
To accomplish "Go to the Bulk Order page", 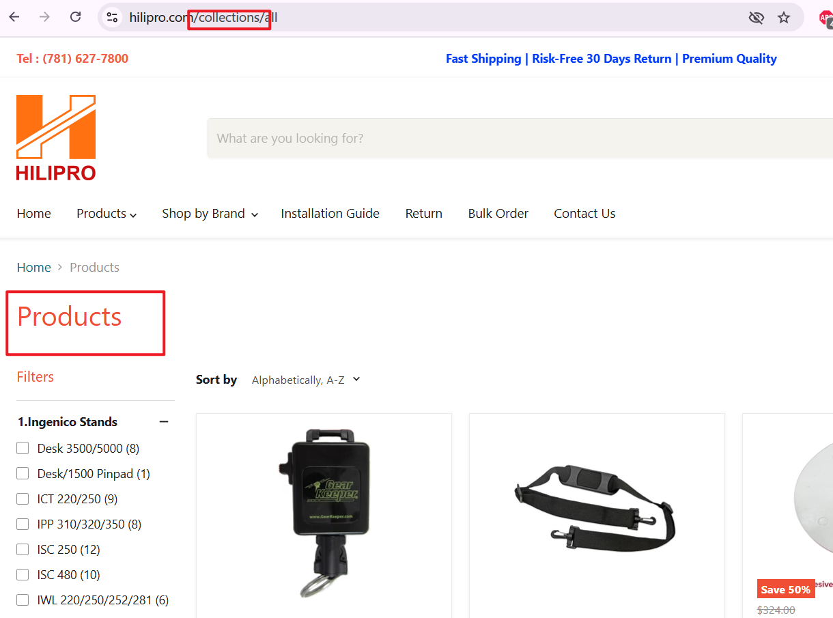I will [498, 214].
